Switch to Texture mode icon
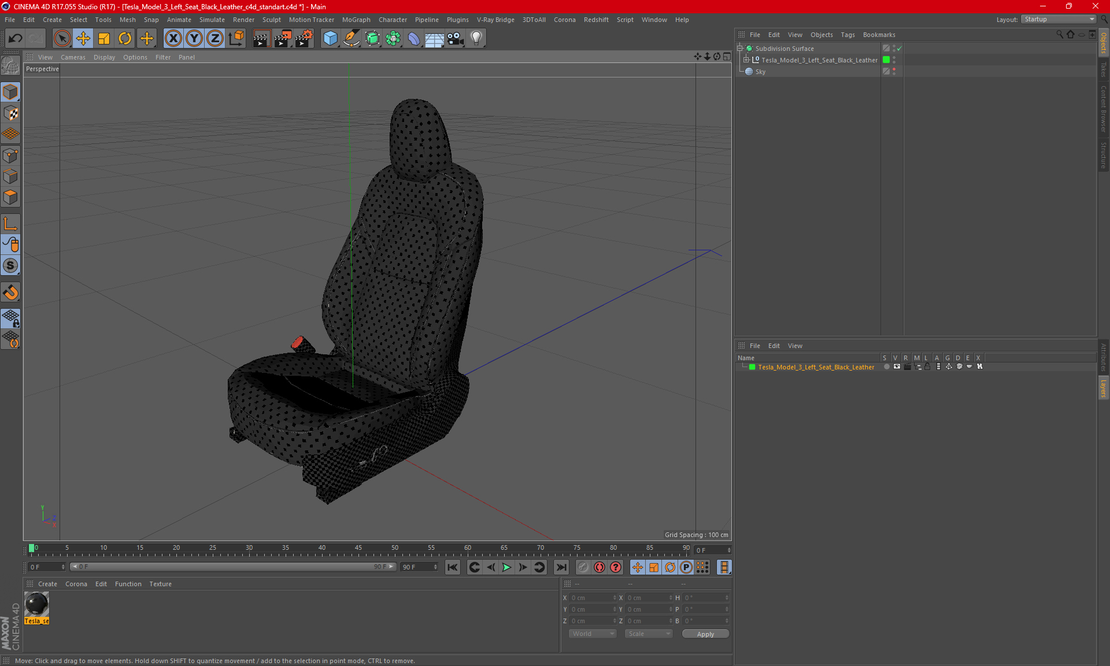 click(11, 113)
